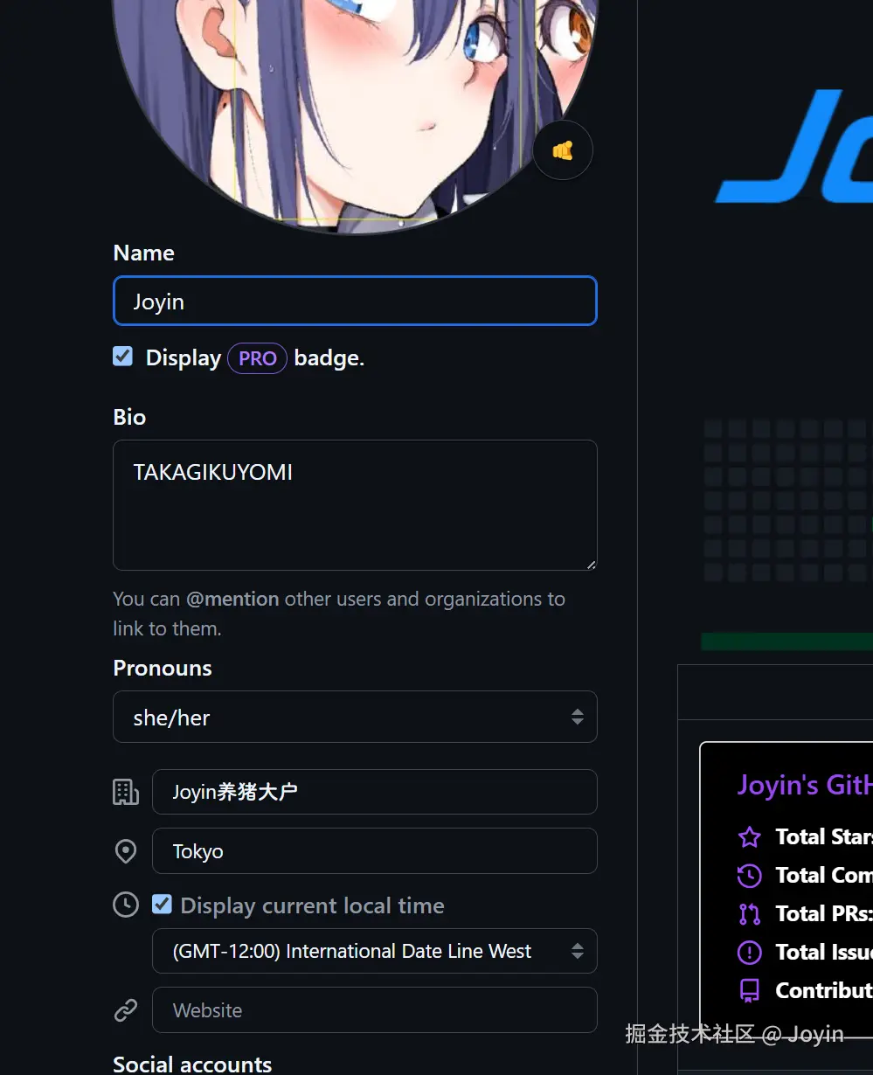Click the green contribution activity bar

click(x=786, y=641)
